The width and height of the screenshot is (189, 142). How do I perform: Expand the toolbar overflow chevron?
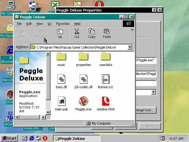pos(132,30)
